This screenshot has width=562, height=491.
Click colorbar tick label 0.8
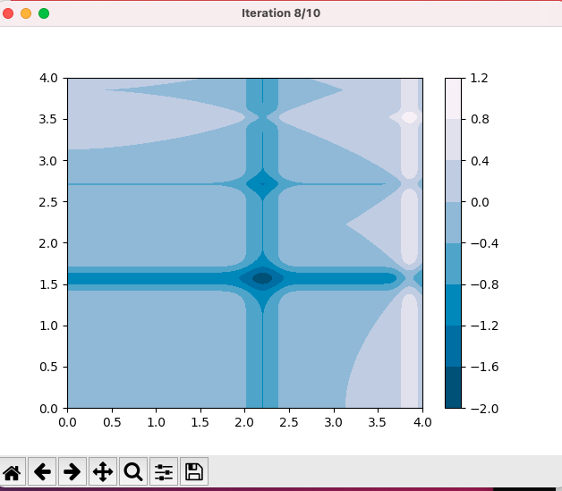[480, 119]
